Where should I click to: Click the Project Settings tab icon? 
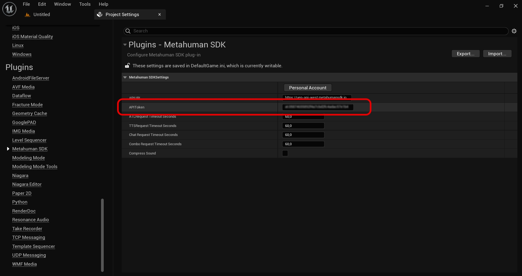coord(100,14)
